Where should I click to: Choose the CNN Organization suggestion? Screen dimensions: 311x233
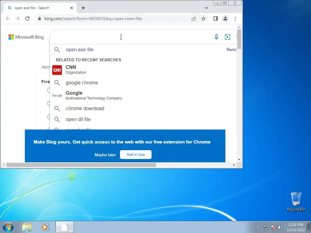point(143,70)
